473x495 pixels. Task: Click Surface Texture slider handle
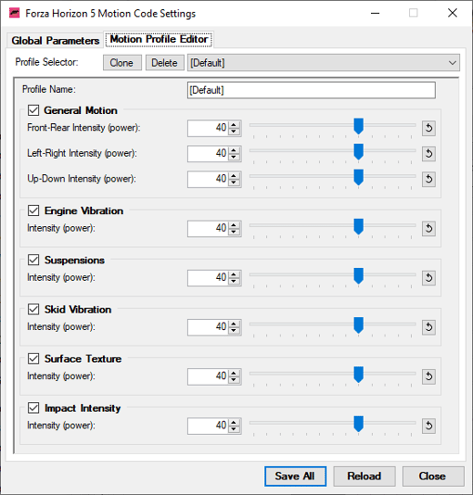click(x=358, y=375)
